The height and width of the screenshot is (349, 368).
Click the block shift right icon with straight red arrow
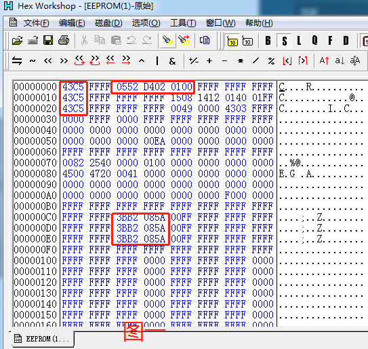(x=126, y=60)
